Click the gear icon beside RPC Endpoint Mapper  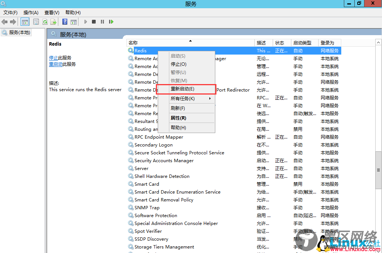131,137
